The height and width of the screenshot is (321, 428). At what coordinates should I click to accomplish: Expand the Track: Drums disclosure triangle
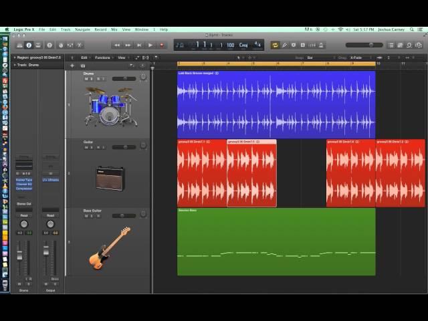pyautogui.click(x=15, y=65)
